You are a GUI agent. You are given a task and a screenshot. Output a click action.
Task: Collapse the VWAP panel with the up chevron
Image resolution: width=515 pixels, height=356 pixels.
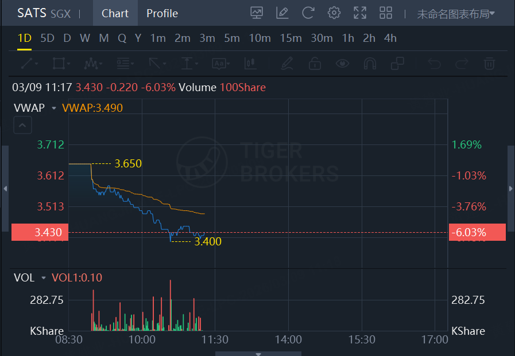pos(22,125)
